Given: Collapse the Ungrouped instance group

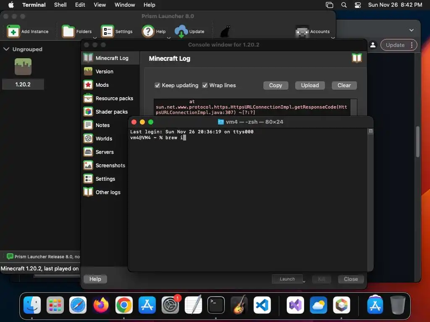Looking at the screenshot, I should tap(6, 49).
